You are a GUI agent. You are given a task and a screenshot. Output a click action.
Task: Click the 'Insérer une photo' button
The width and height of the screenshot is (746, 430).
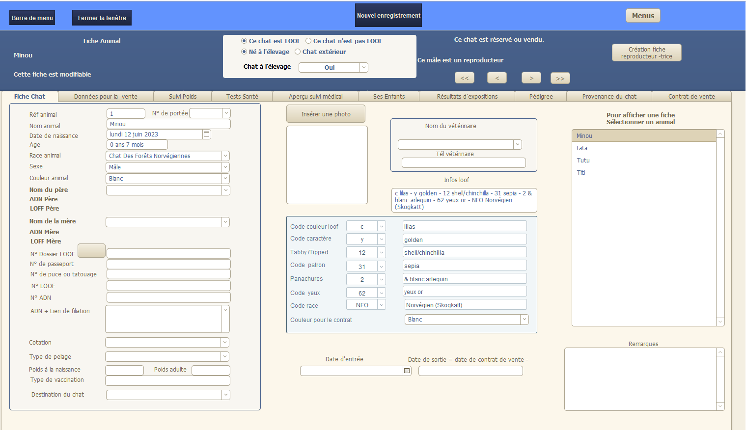click(326, 113)
